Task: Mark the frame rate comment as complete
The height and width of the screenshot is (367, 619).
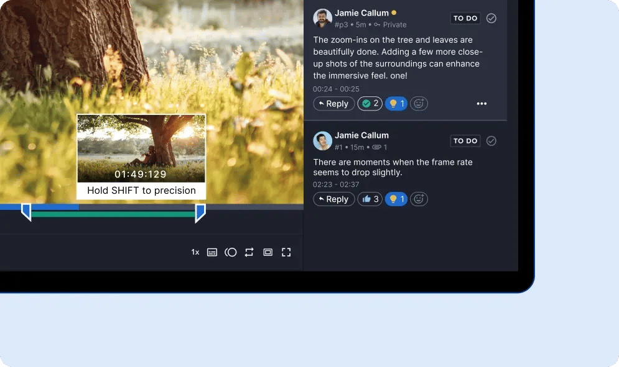Action: pos(491,141)
